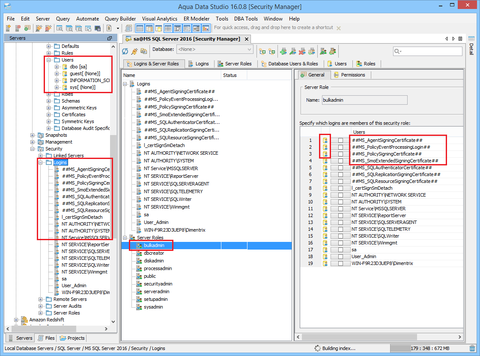Click the Register Server toolbar icon

pos(8,28)
